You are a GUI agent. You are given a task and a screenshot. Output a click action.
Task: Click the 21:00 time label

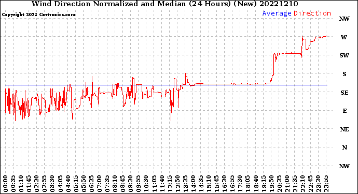[x=287, y=184]
